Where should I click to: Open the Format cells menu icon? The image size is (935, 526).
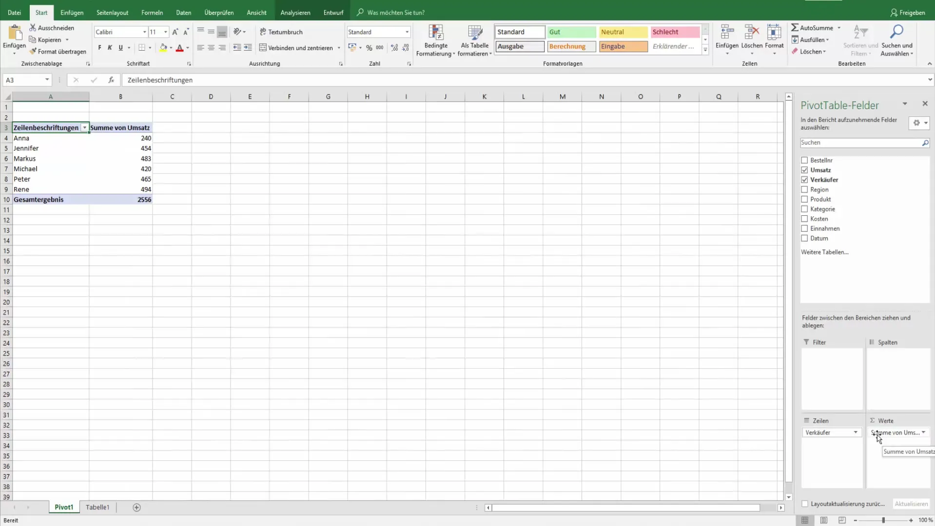pyautogui.click(x=774, y=32)
